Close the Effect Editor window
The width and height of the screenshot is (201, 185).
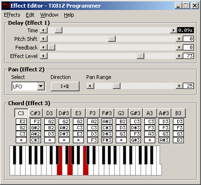195,6
